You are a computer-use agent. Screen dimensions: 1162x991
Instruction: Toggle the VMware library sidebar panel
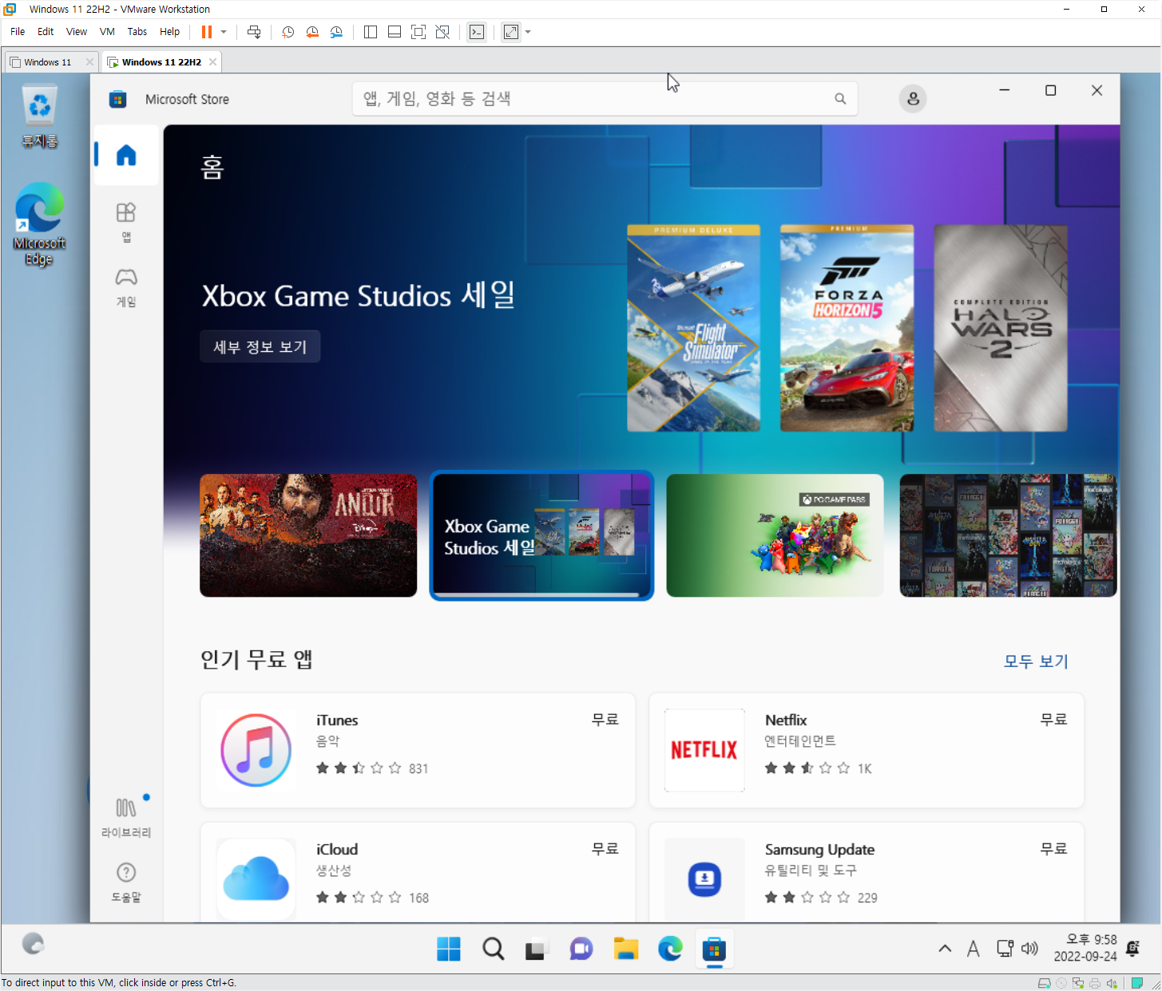[x=371, y=32]
